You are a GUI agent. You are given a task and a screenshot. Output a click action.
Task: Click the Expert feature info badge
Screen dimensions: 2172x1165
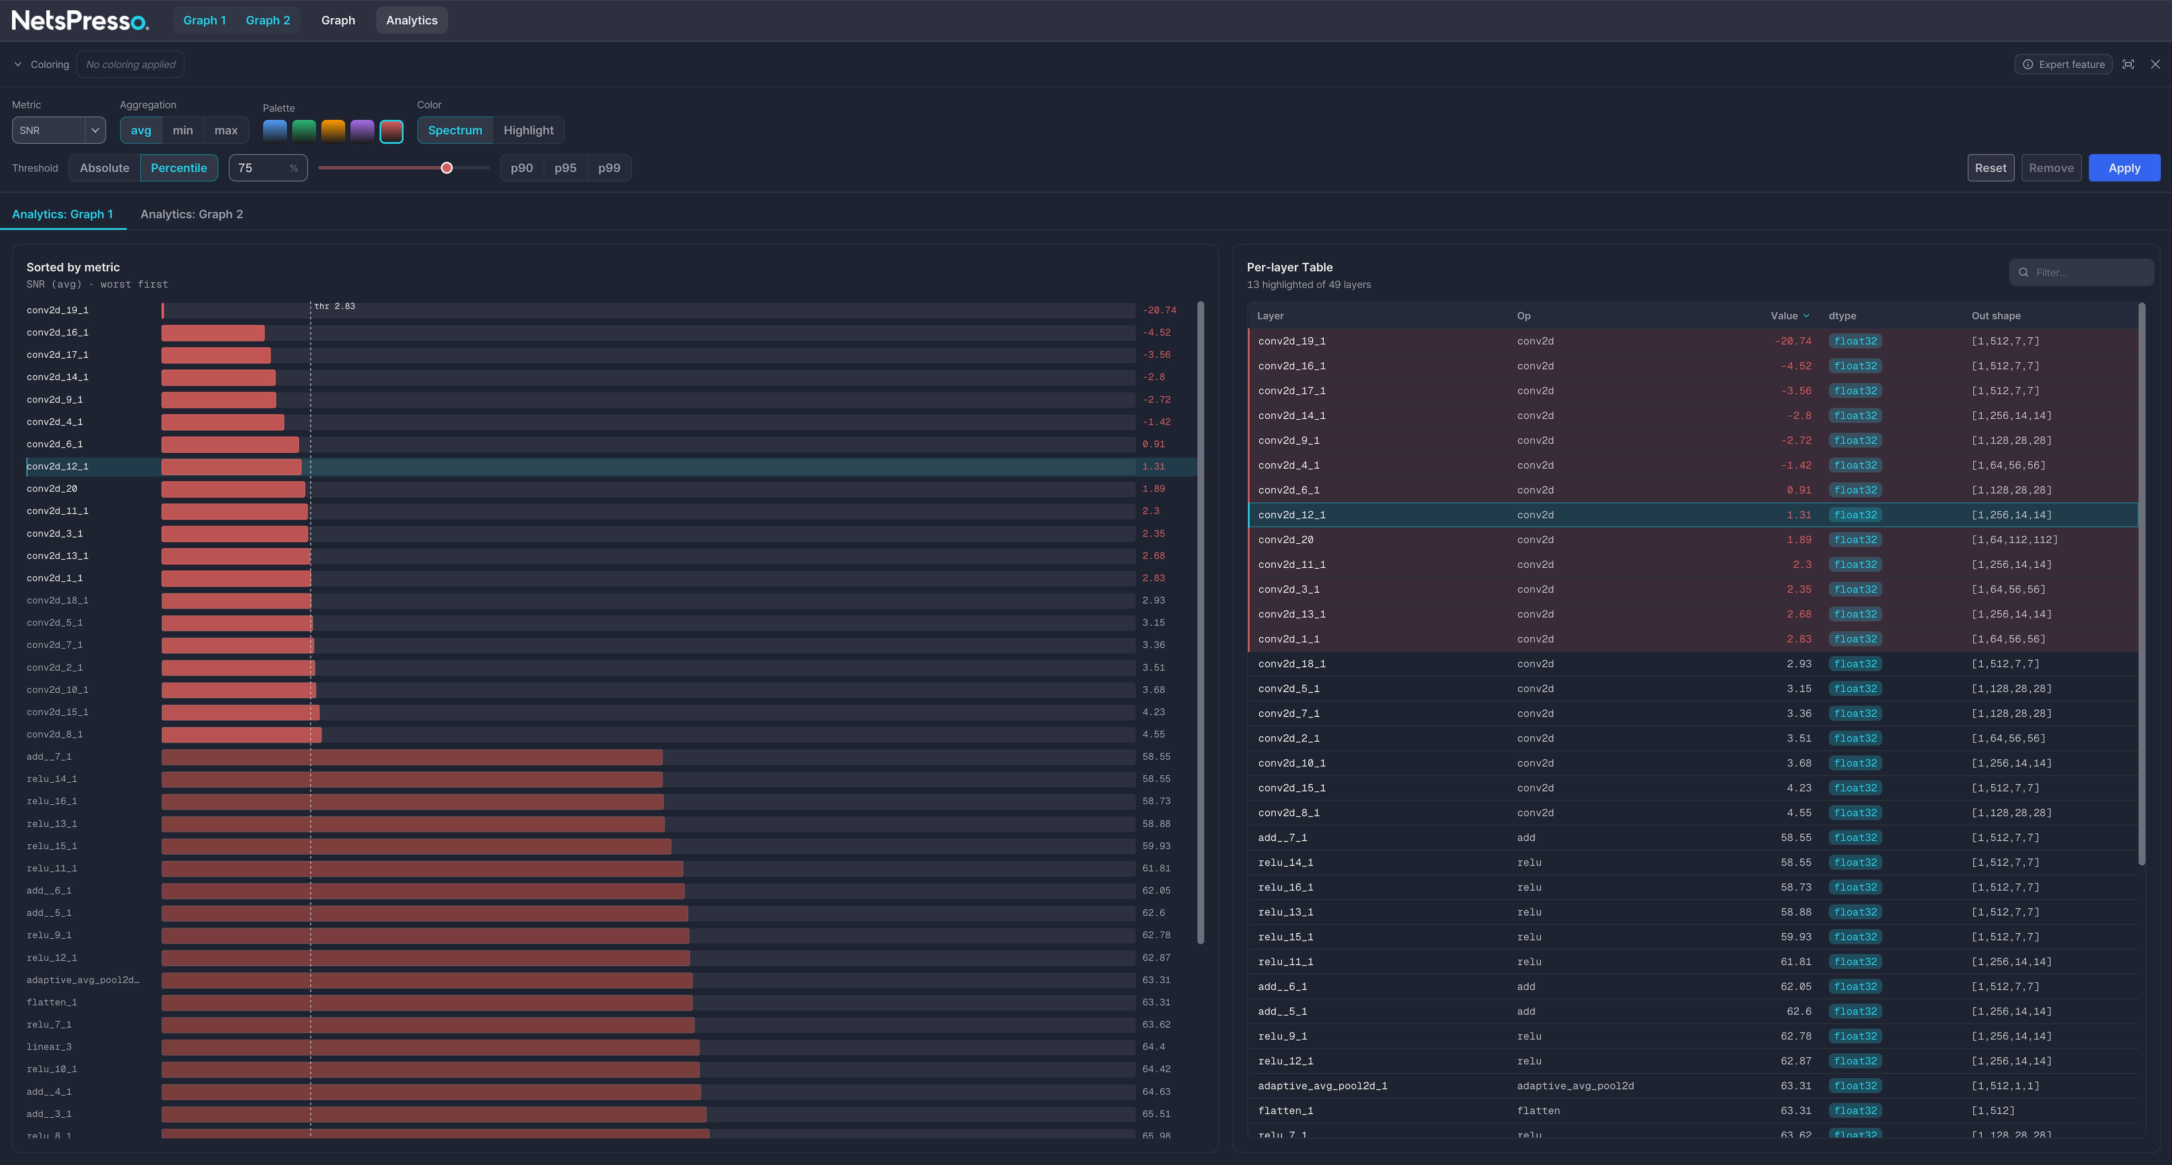point(2063,64)
